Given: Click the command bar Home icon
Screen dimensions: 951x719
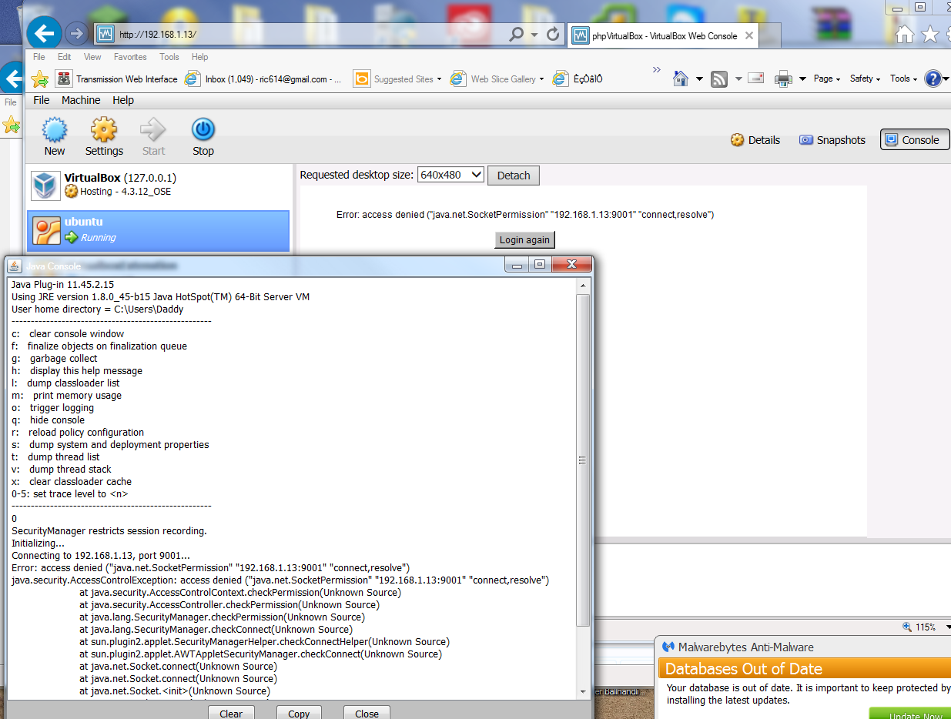Looking at the screenshot, I should [680, 79].
